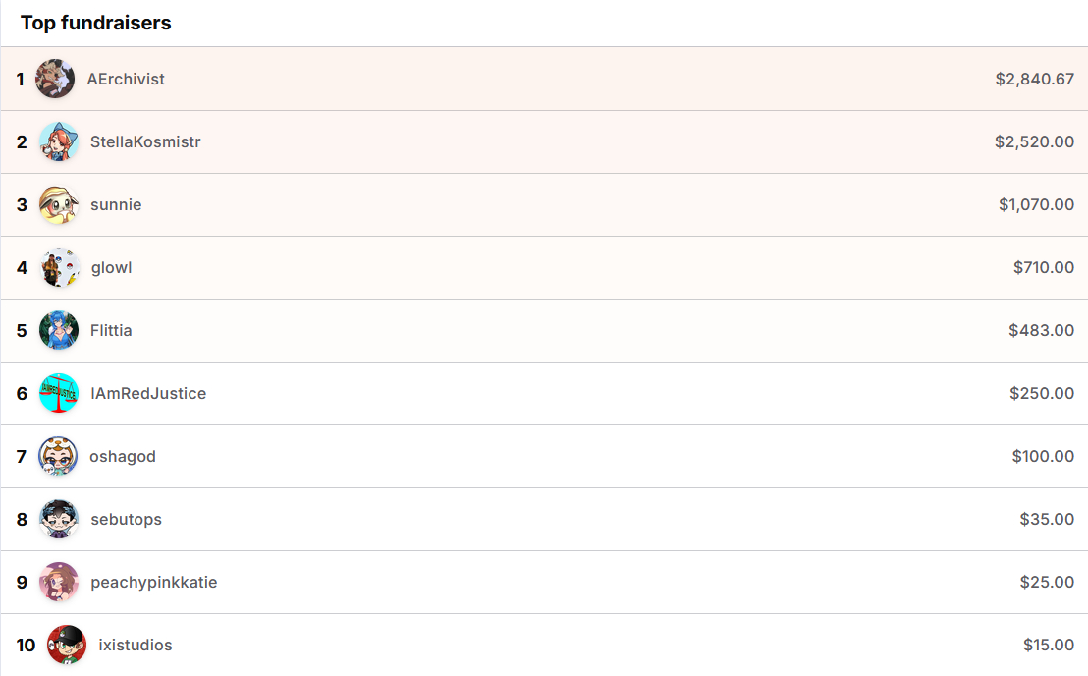The image size is (1088, 676).
Task: Click the oshagod username
Action: pyautogui.click(x=123, y=456)
